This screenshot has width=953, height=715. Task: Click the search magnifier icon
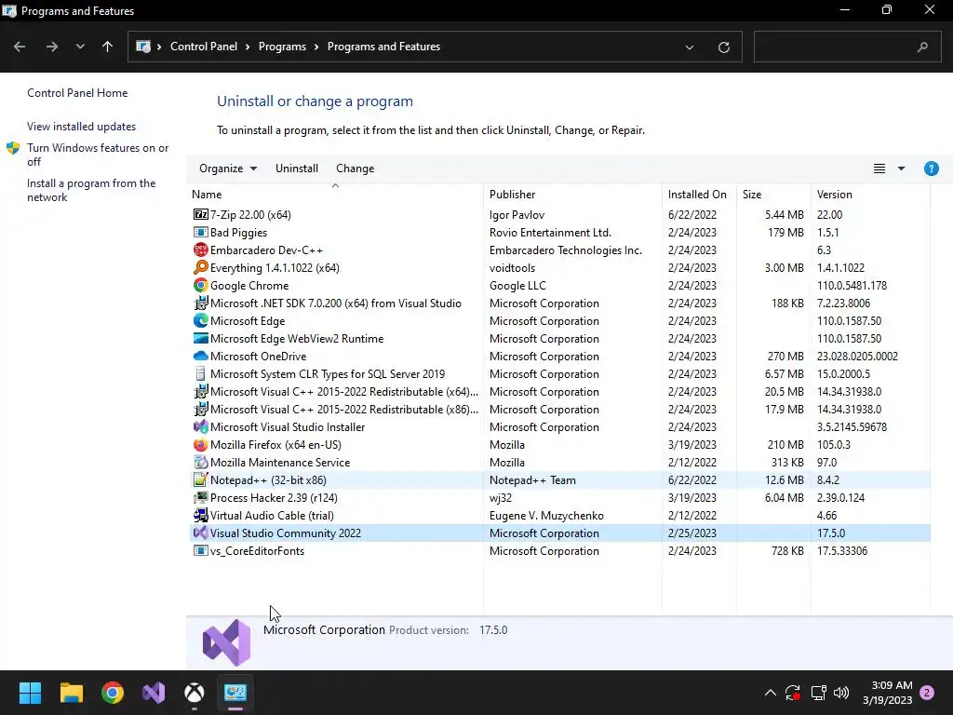click(x=922, y=47)
